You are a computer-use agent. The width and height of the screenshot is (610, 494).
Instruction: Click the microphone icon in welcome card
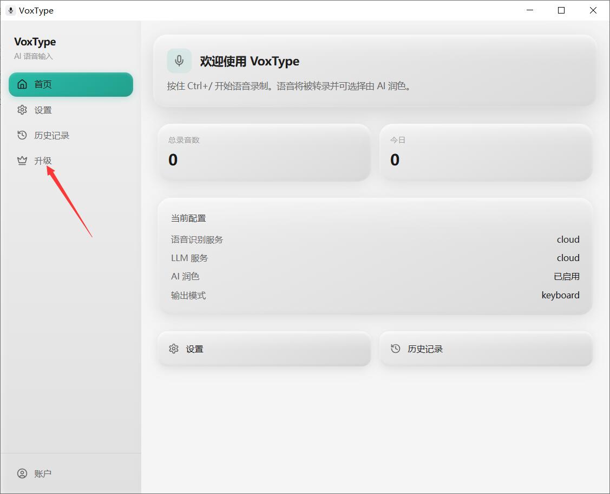(x=179, y=61)
